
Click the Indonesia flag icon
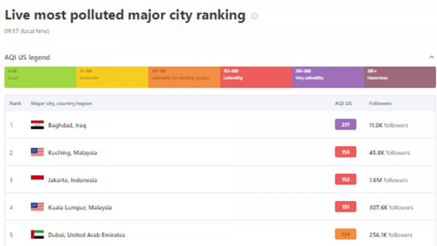[37, 180]
